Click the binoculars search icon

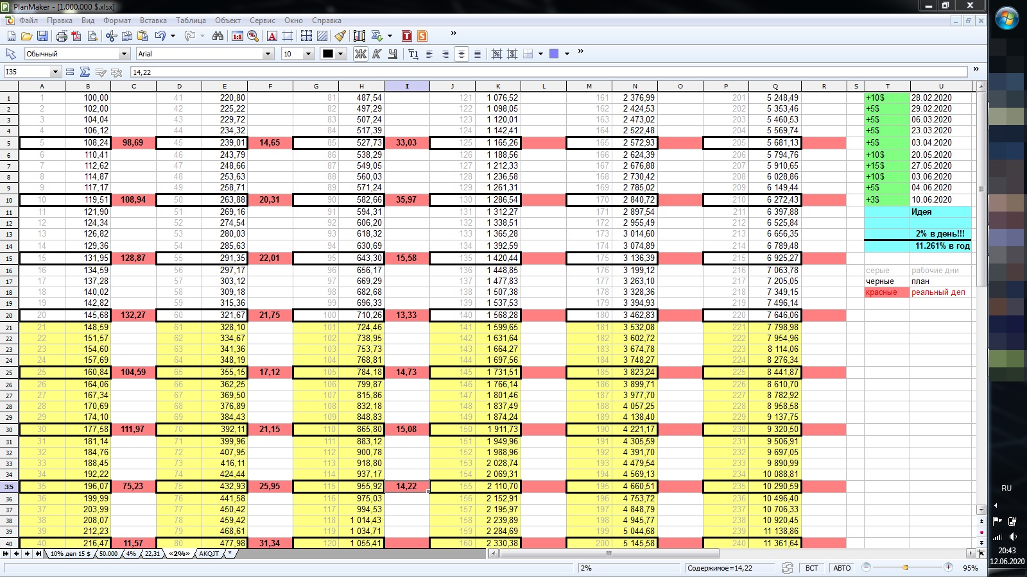(x=218, y=36)
